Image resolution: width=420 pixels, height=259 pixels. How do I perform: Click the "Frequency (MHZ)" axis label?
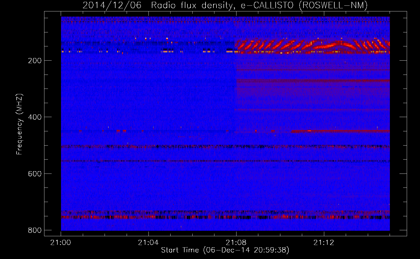pyautogui.click(x=19, y=124)
